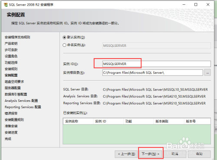Image resolution: width=217 pixels, height=160 pixels.
Task: Click the 实例名称 column header
Action: click(x=78, y=121)
